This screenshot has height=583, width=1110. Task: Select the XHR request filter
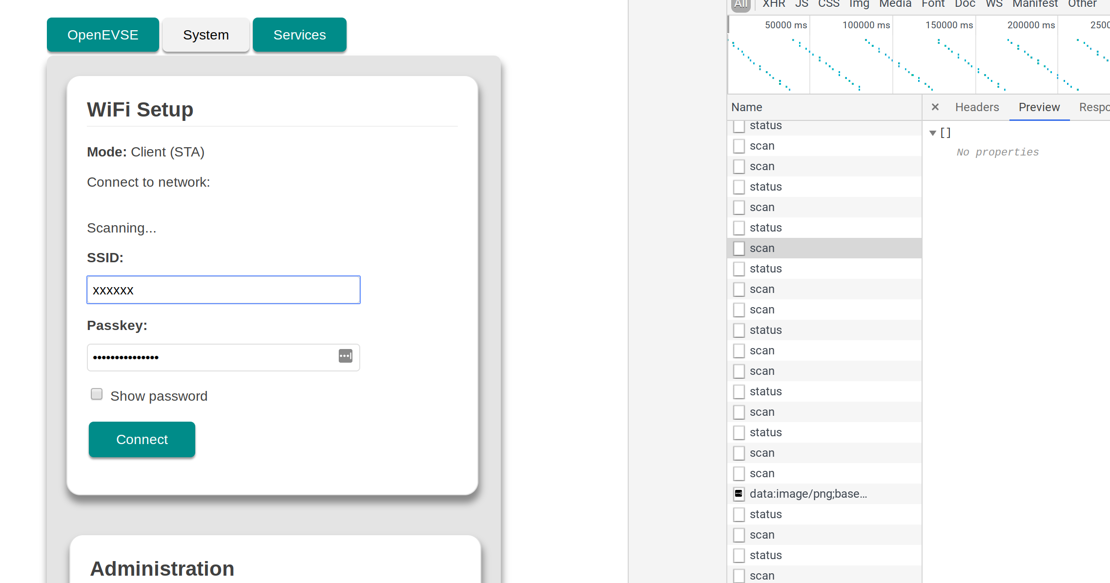click(773, 4)
